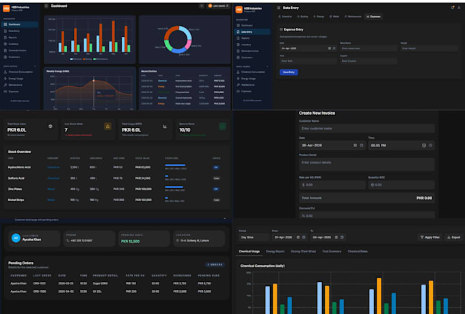Image resolution: width=465 pixels, height=314 pixels.
Task: Toggle theme button left of user profile
Action: point(202,6)
